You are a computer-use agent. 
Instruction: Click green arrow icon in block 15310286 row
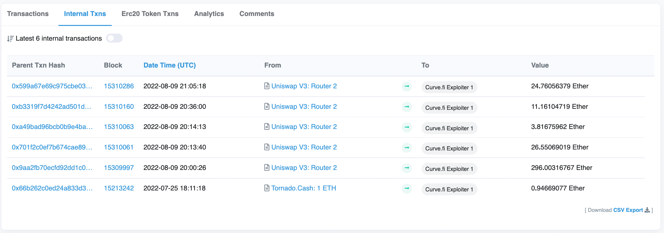point(407,86)
